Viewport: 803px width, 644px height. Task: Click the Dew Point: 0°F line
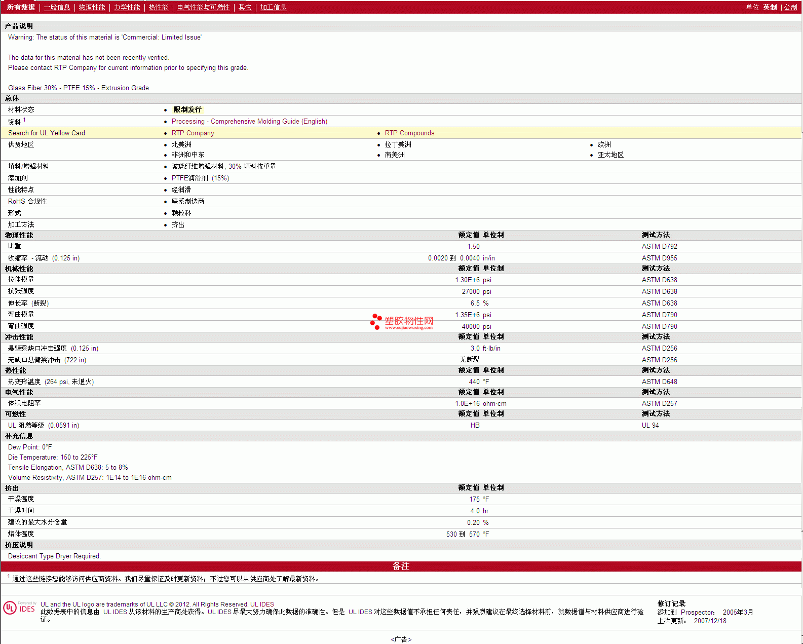30,447
